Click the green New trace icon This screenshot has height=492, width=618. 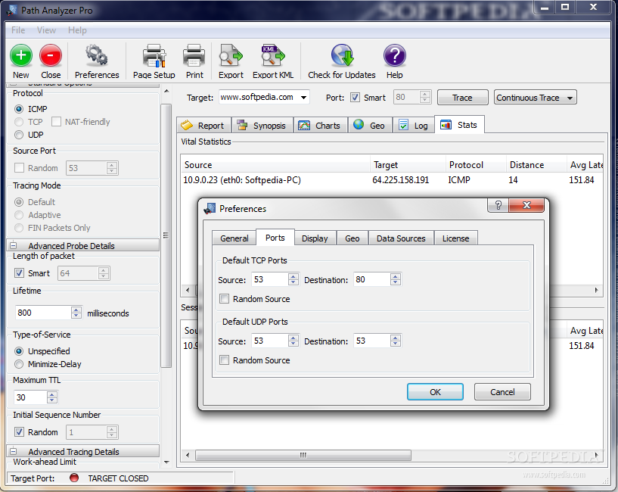tap(21, 55)
